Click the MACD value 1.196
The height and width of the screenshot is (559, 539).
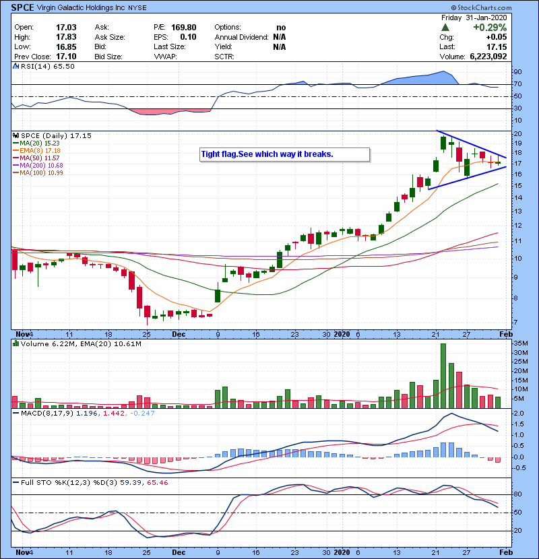tap(87, 414)
